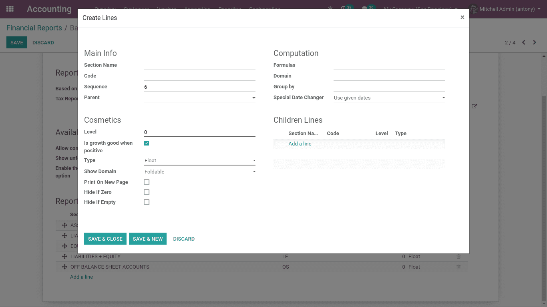The width and height of the screenshot is (547, 307).
Task: Click the LE code cell
Action: (285, 256)
